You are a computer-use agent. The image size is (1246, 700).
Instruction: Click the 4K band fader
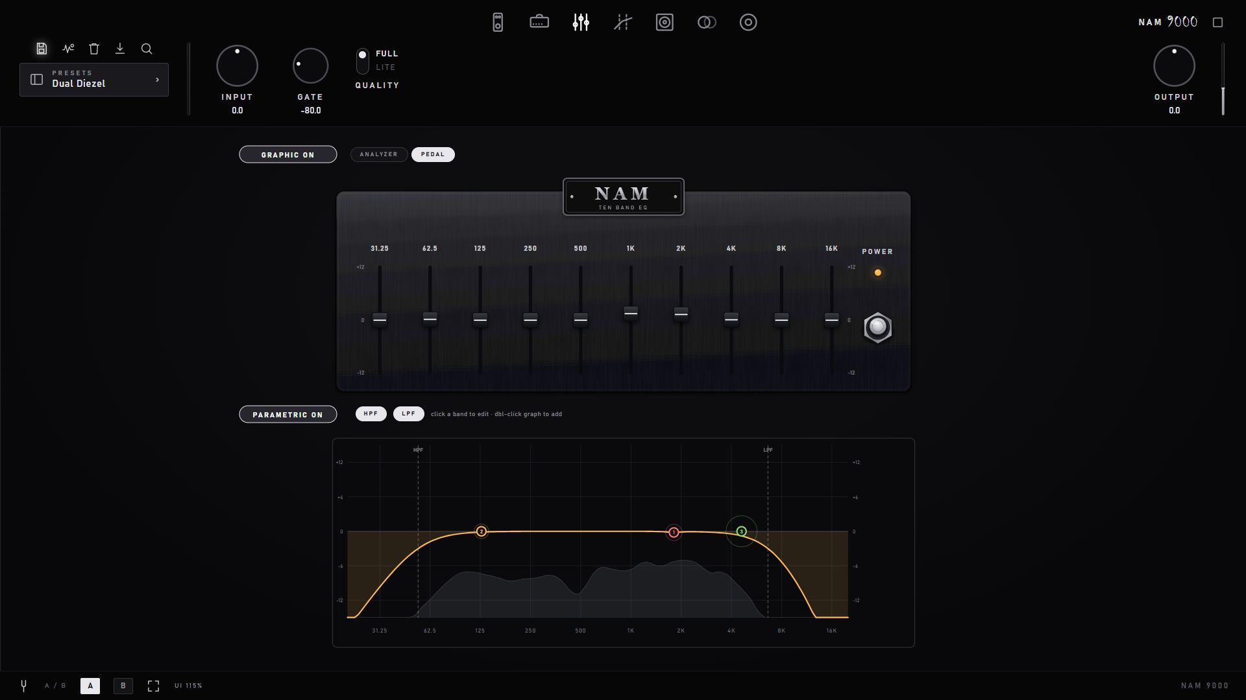point(731,319)
